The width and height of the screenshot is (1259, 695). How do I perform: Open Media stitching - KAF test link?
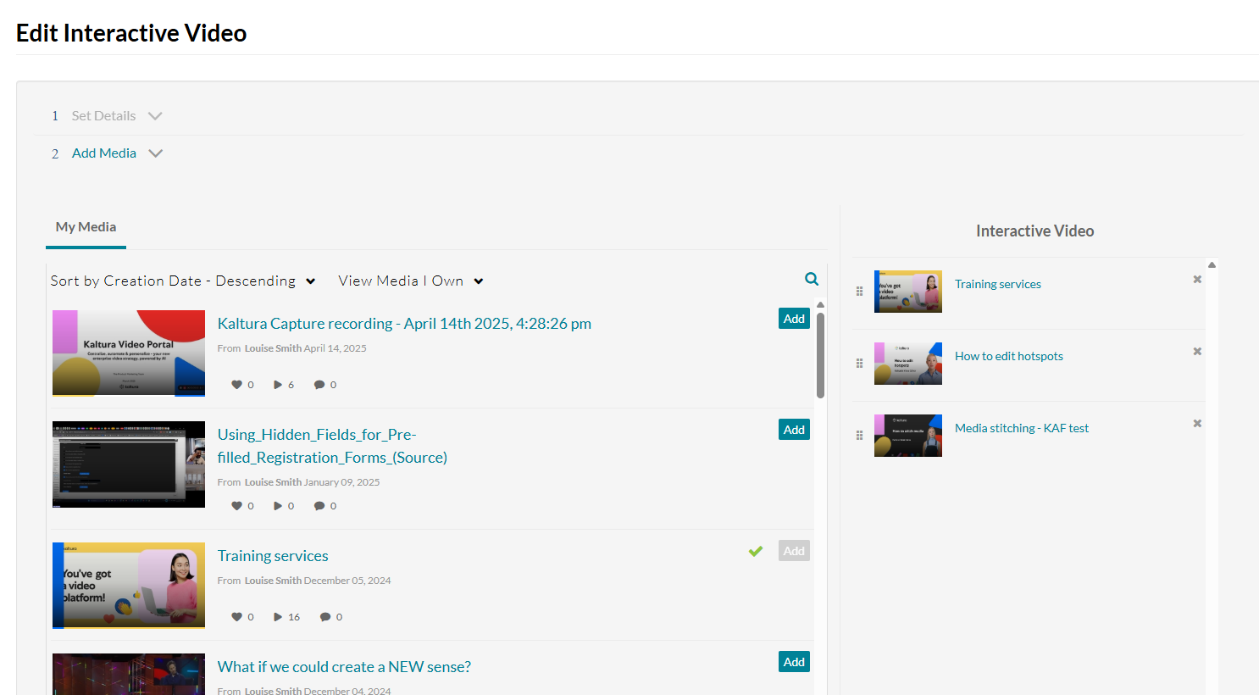(1022, 428)
